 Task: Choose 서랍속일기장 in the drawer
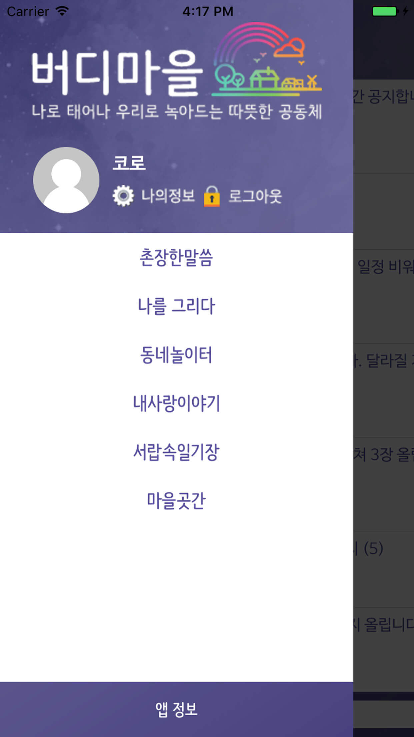coord(176,452)
